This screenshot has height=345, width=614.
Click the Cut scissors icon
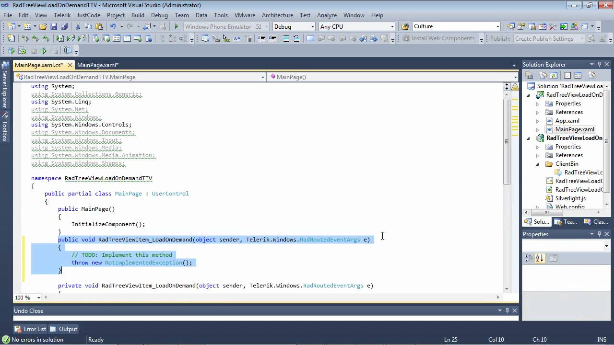point(78,26)
